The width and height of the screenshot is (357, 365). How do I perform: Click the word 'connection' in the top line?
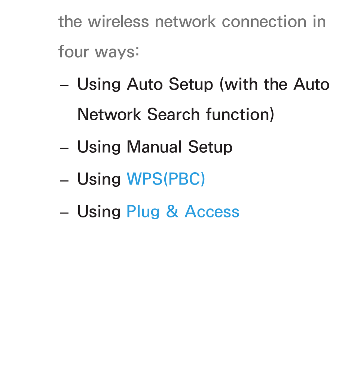click(264, 22)
